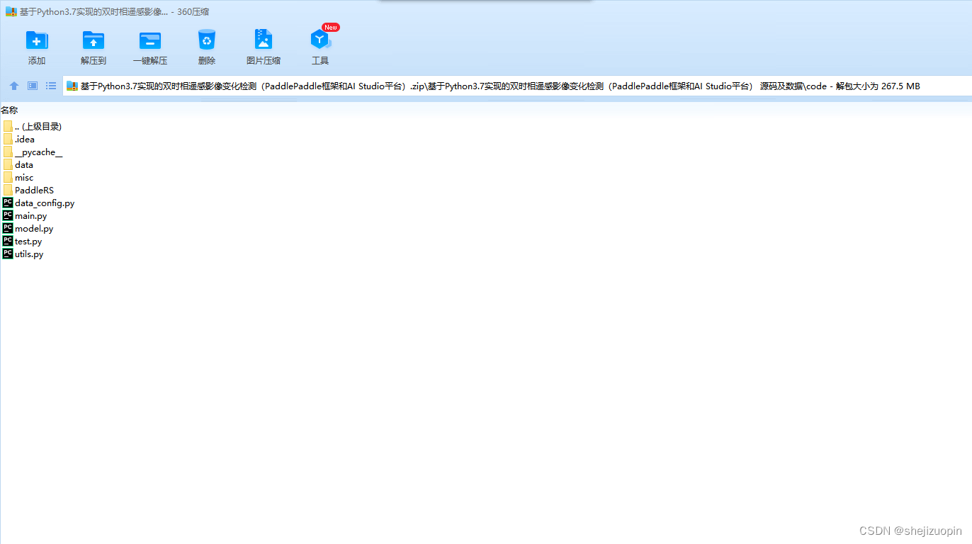Select the test.py file
Viewport: 972px width, 544px height.
pyautogui.click(x=23, y=241)
